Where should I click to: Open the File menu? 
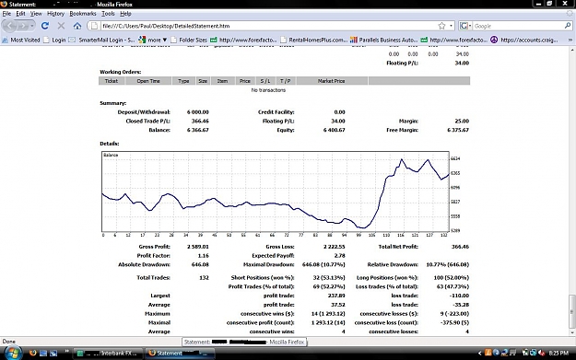pos(6,14)
